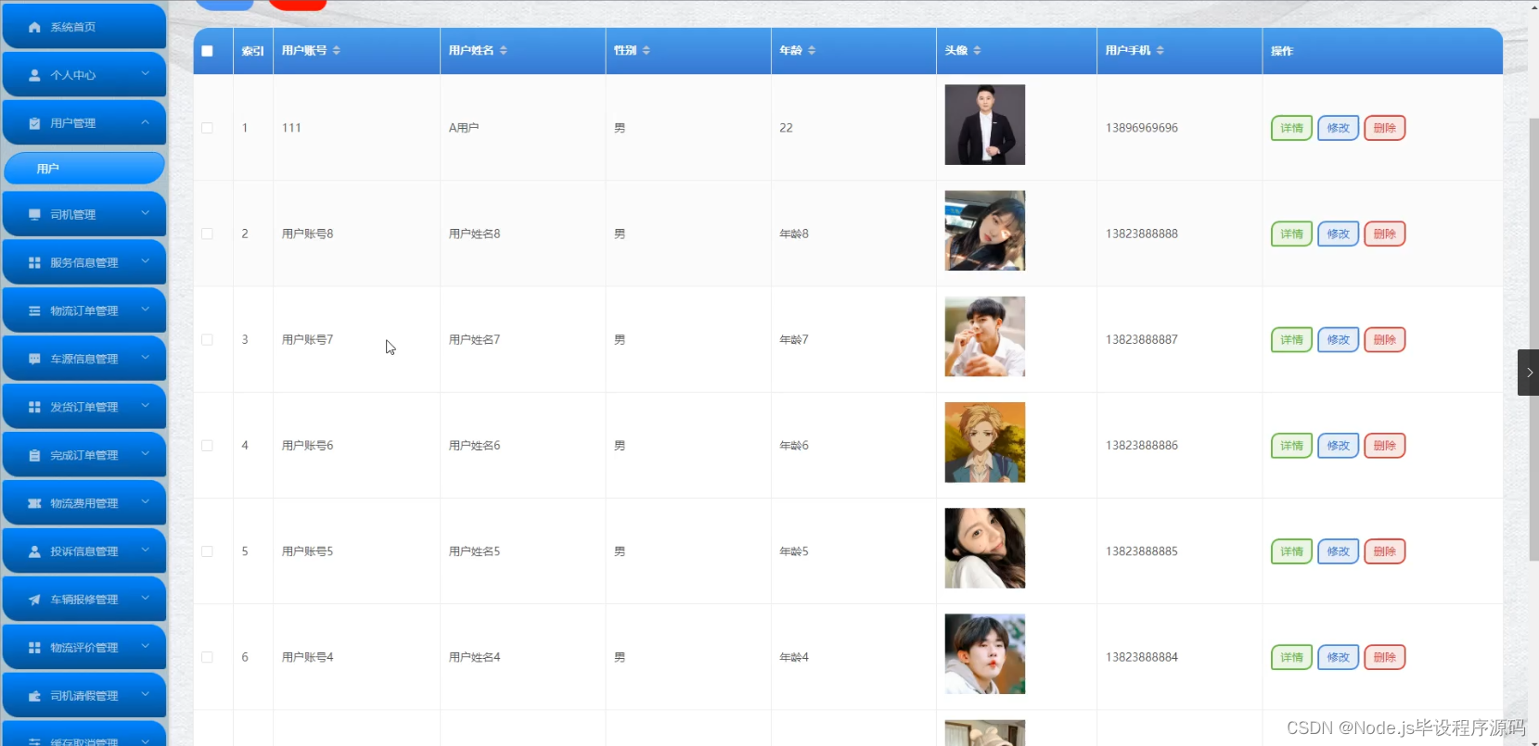This screenshot has width=1539, height=746.
Task: Sort by 性别 column arrows
Action: (647, 50)
